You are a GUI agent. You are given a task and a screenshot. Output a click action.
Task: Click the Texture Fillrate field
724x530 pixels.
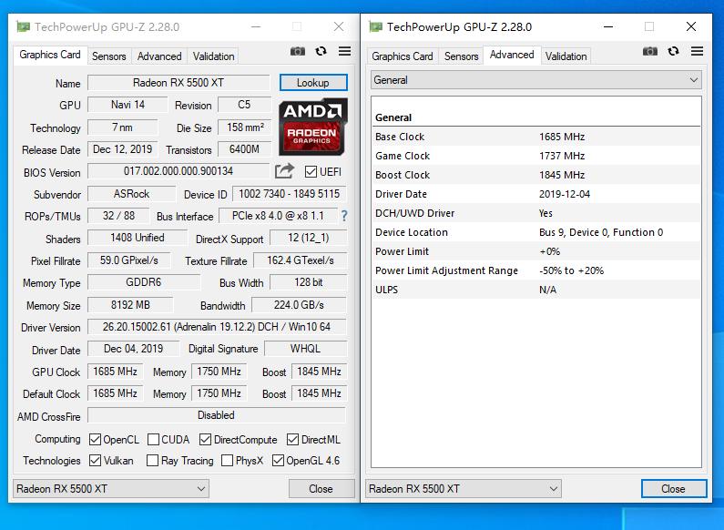[301, 260]
